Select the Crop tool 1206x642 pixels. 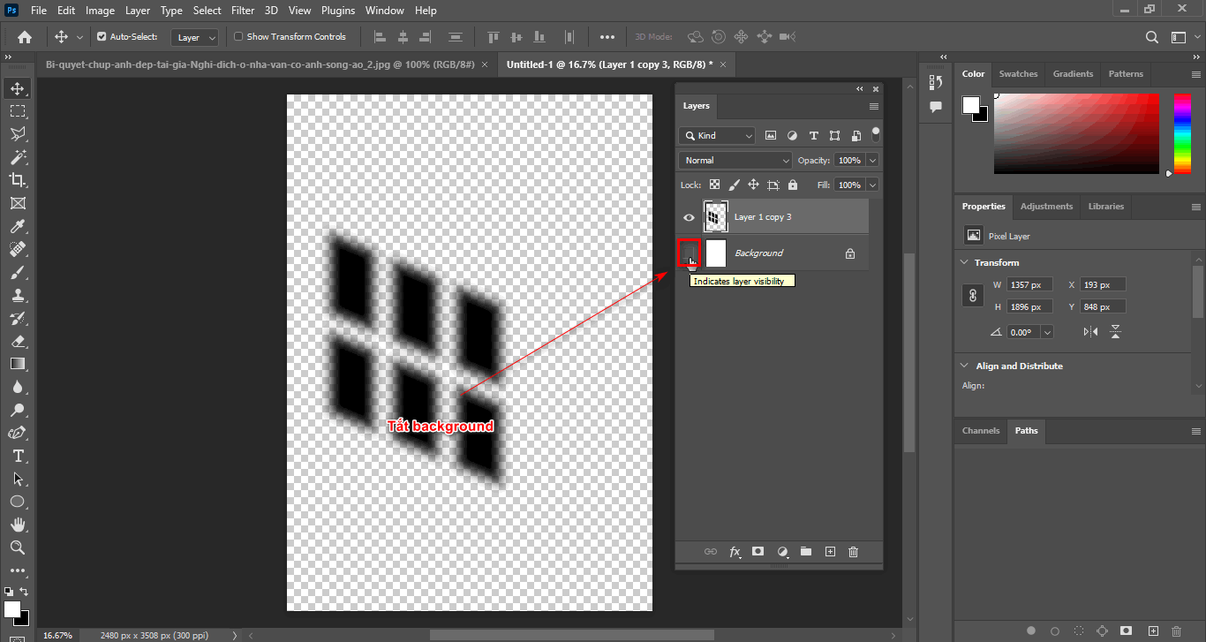[18, 179]
